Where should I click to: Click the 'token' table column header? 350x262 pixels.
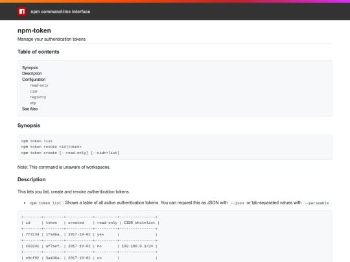(51, 223)
